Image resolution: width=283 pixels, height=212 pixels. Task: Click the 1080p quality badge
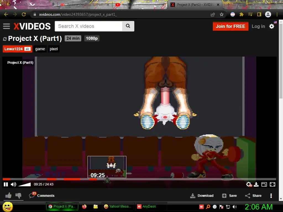point(92,38)
